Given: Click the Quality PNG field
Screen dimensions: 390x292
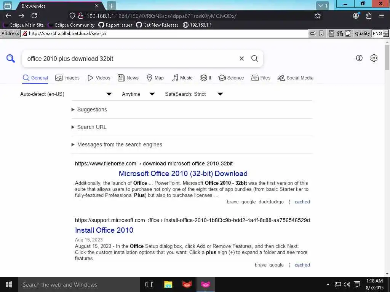Looking at the screenshot, I should 377,33.
